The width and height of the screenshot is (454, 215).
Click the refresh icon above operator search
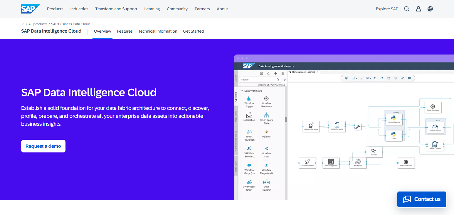268,73
